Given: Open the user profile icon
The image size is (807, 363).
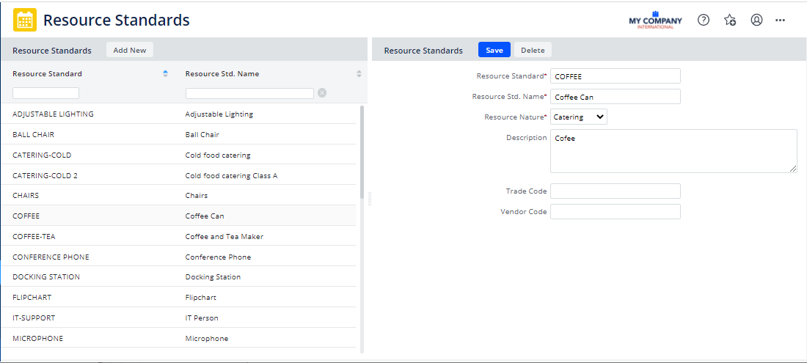Looking at the screenshot, I should [756, 20].
